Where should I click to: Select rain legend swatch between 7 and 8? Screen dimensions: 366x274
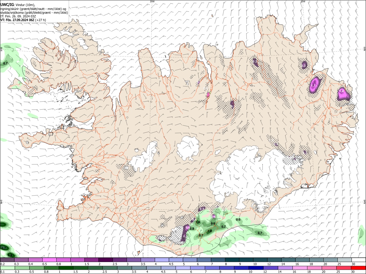point(212,268)
